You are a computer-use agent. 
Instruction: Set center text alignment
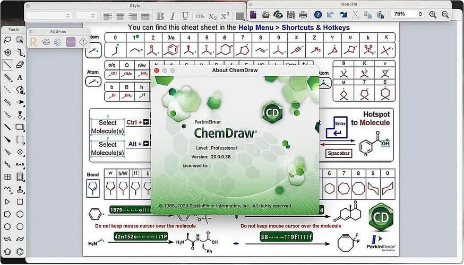coord(120,16)
